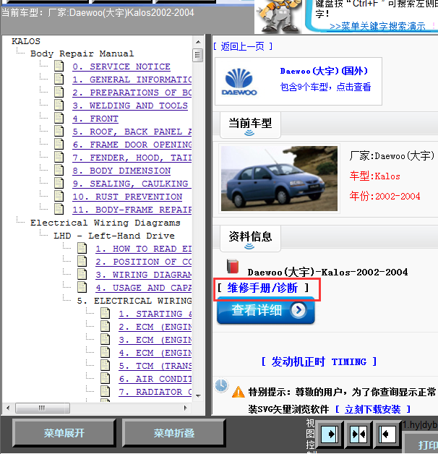The image size is (438, 454).
Task: Click page icon beside 6. AIR CONDIT
Action: pos(106,379)
